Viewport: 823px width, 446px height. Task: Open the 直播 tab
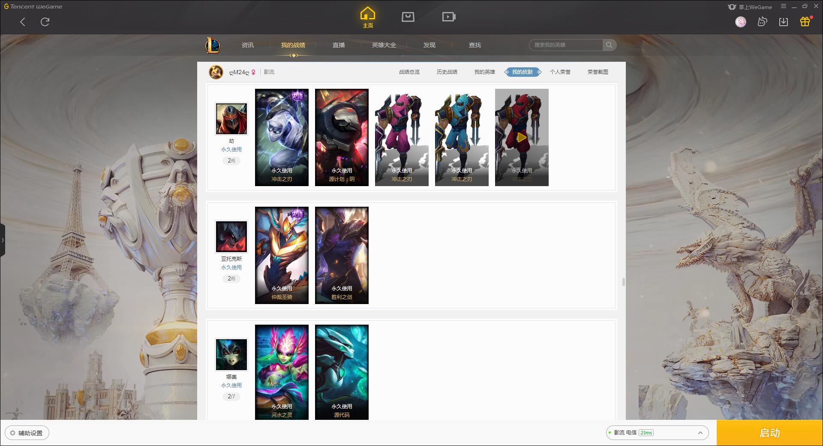339,45
